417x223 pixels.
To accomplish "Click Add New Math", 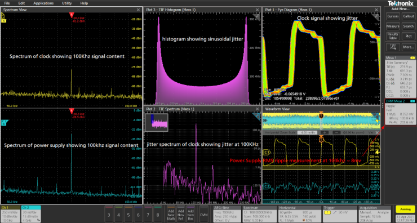I will (x=171, y=214).
